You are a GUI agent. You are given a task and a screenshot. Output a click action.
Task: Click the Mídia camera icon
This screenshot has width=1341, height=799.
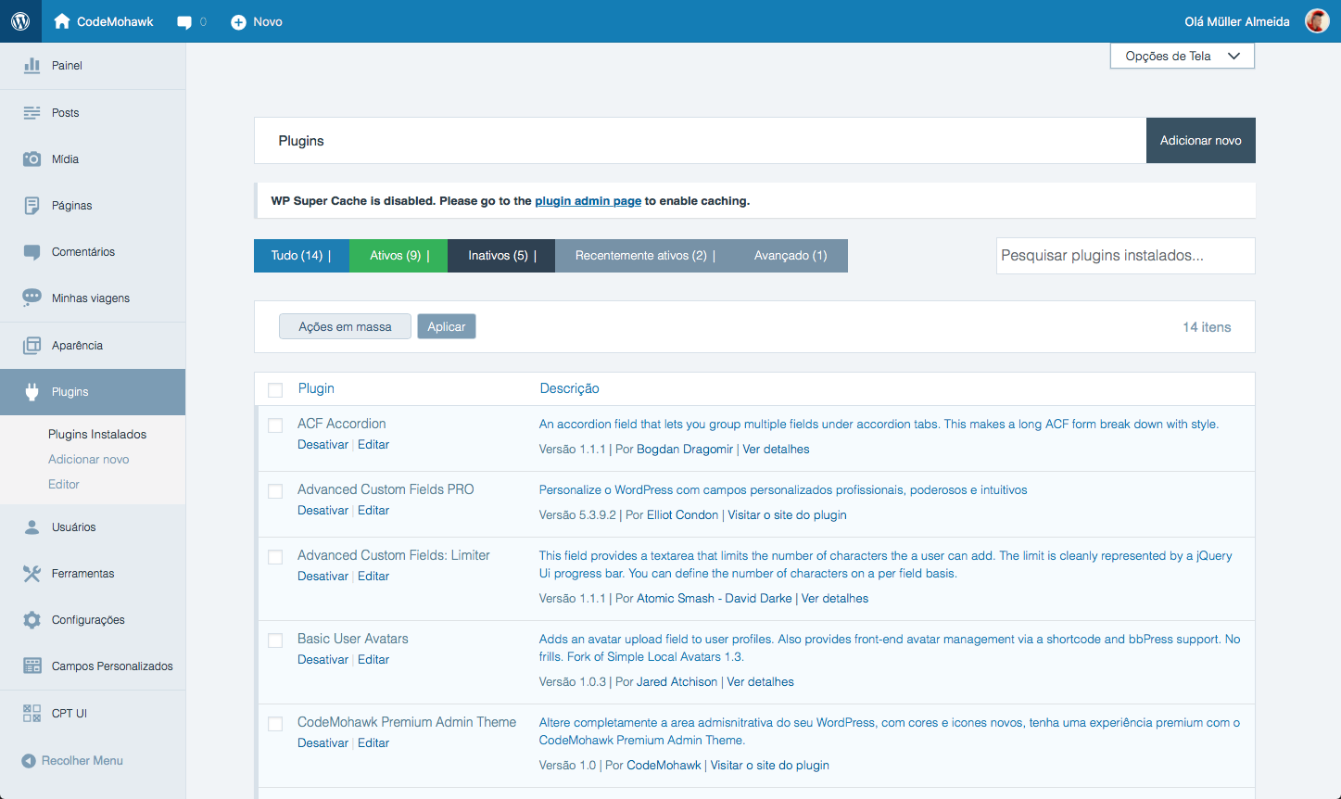32,159
